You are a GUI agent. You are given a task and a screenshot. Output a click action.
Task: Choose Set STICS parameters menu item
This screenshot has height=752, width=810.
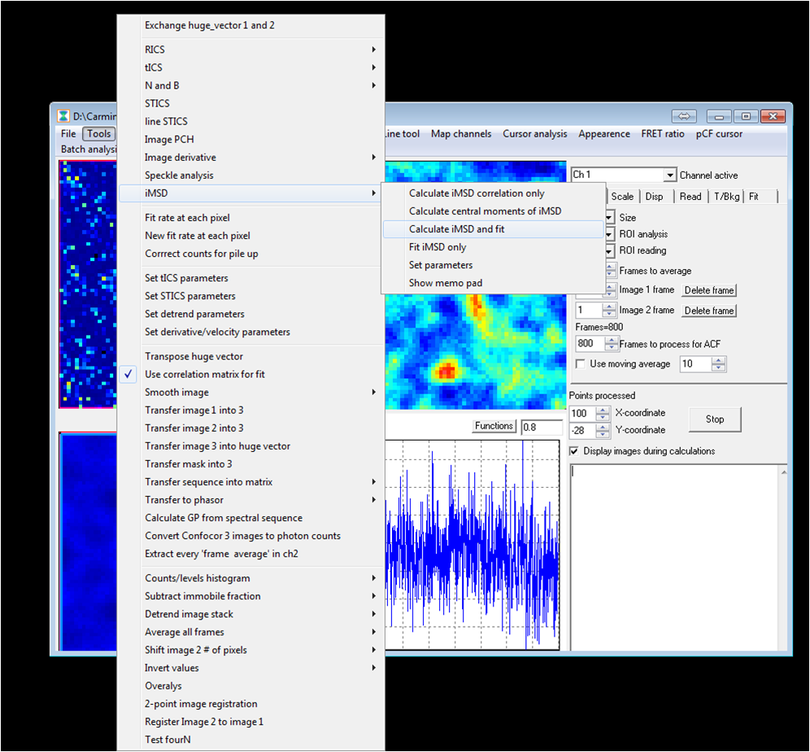189,296
